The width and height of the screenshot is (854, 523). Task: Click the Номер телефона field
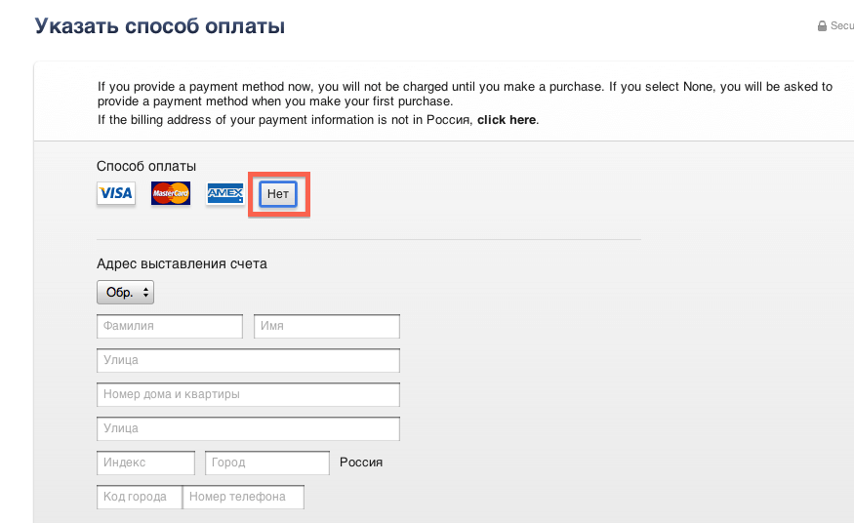pos(243,497)
